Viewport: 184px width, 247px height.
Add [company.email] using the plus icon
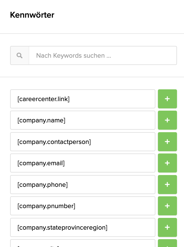(167, 163)
